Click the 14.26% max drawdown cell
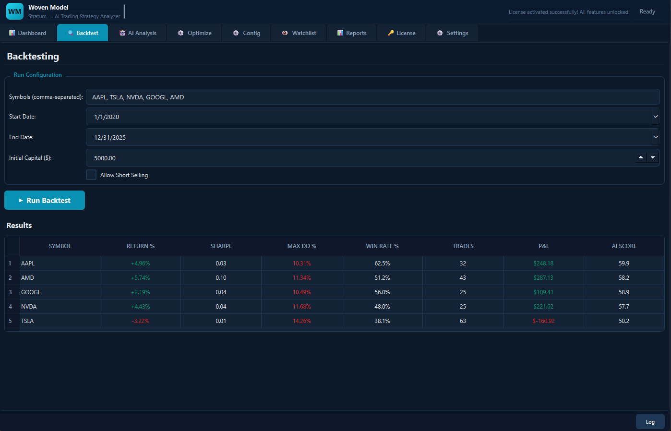Viewport: 671px width, 431px height. coord(302,321)
